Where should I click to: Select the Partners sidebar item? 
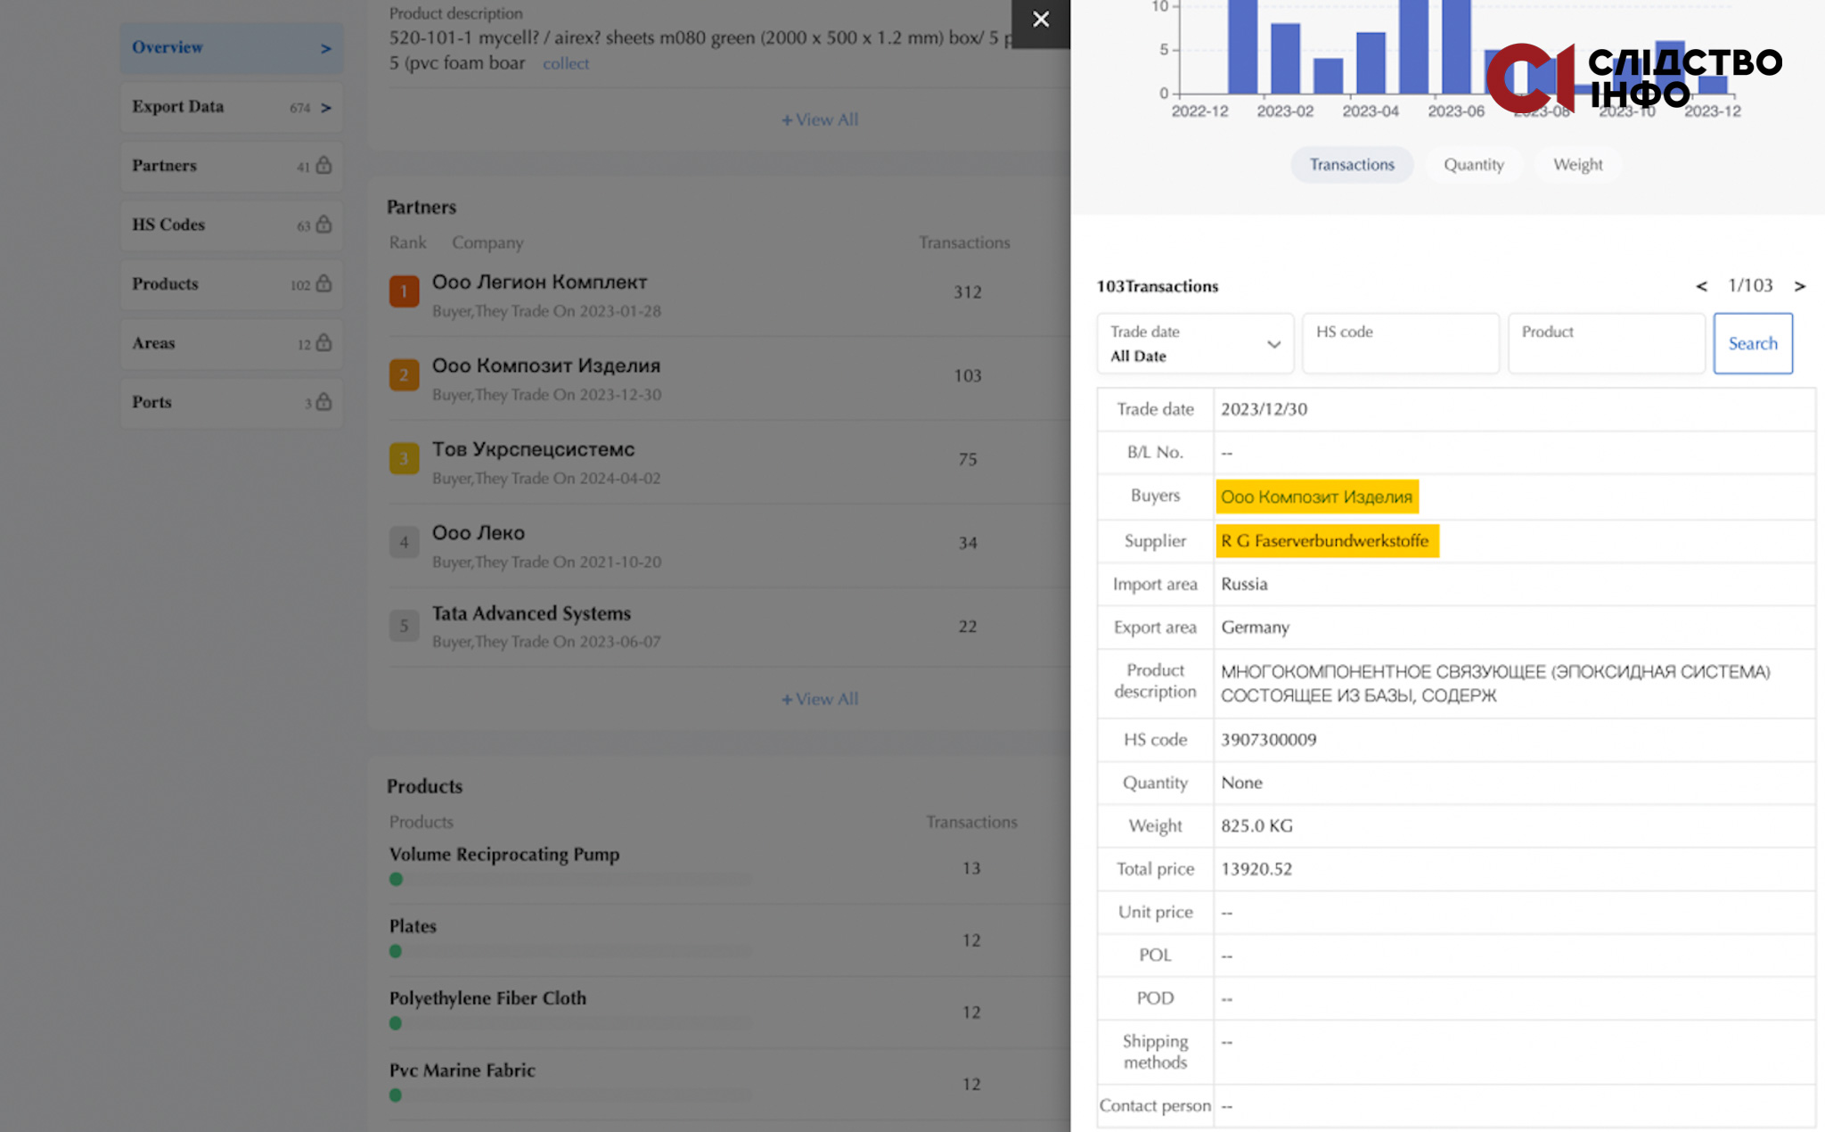pyautogui.click(x=232, y=166)
